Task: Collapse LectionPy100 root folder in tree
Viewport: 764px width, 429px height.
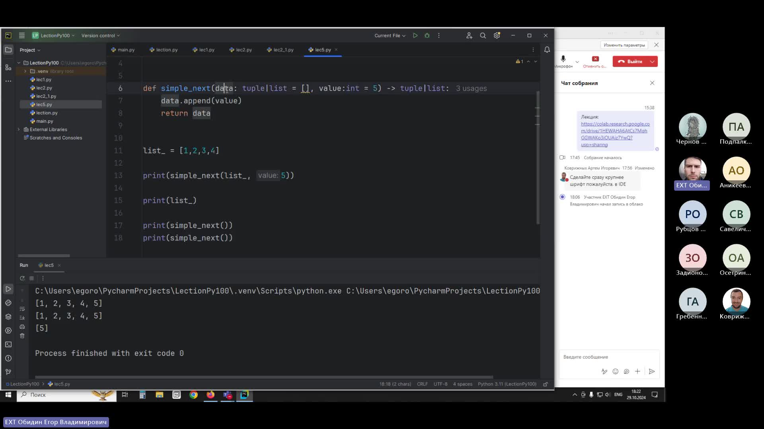Action: coord(19,63)
